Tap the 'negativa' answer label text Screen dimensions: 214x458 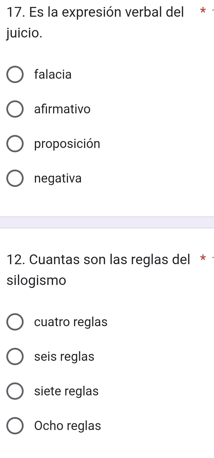tap(58, 179)
